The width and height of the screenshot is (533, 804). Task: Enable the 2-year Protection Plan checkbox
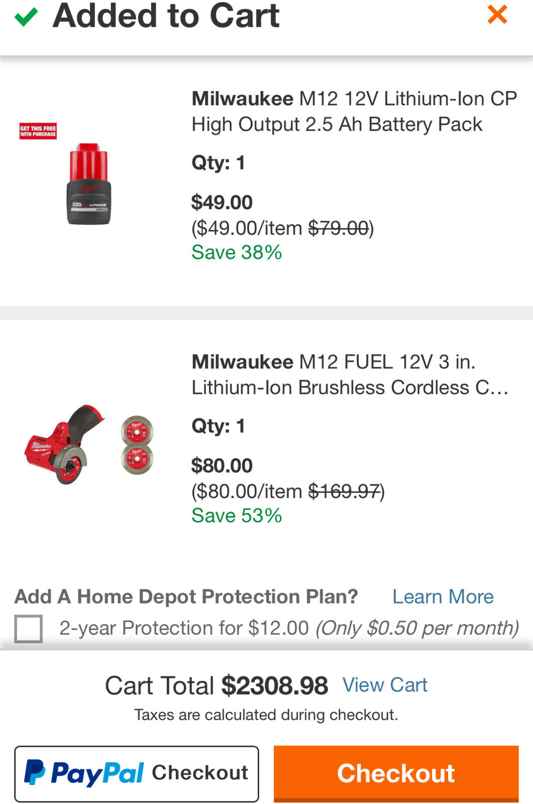(28, 629)
